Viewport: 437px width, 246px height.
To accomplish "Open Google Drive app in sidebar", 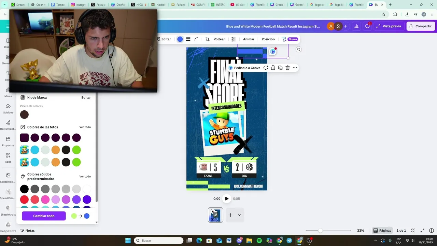I will (x=8, y=227).
